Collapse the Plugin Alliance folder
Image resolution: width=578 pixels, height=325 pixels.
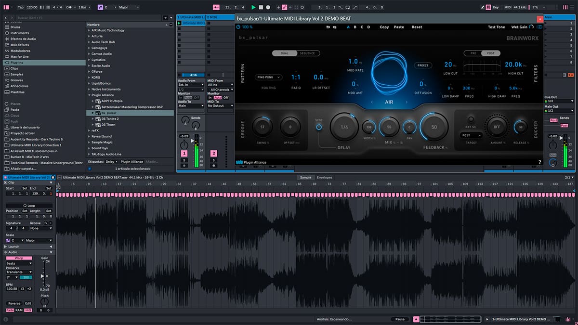[x=89, y=95]
